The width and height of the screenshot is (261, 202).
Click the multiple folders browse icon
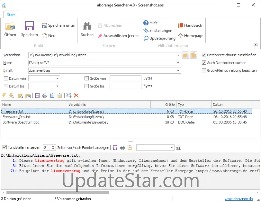click(x=193, y=55)
